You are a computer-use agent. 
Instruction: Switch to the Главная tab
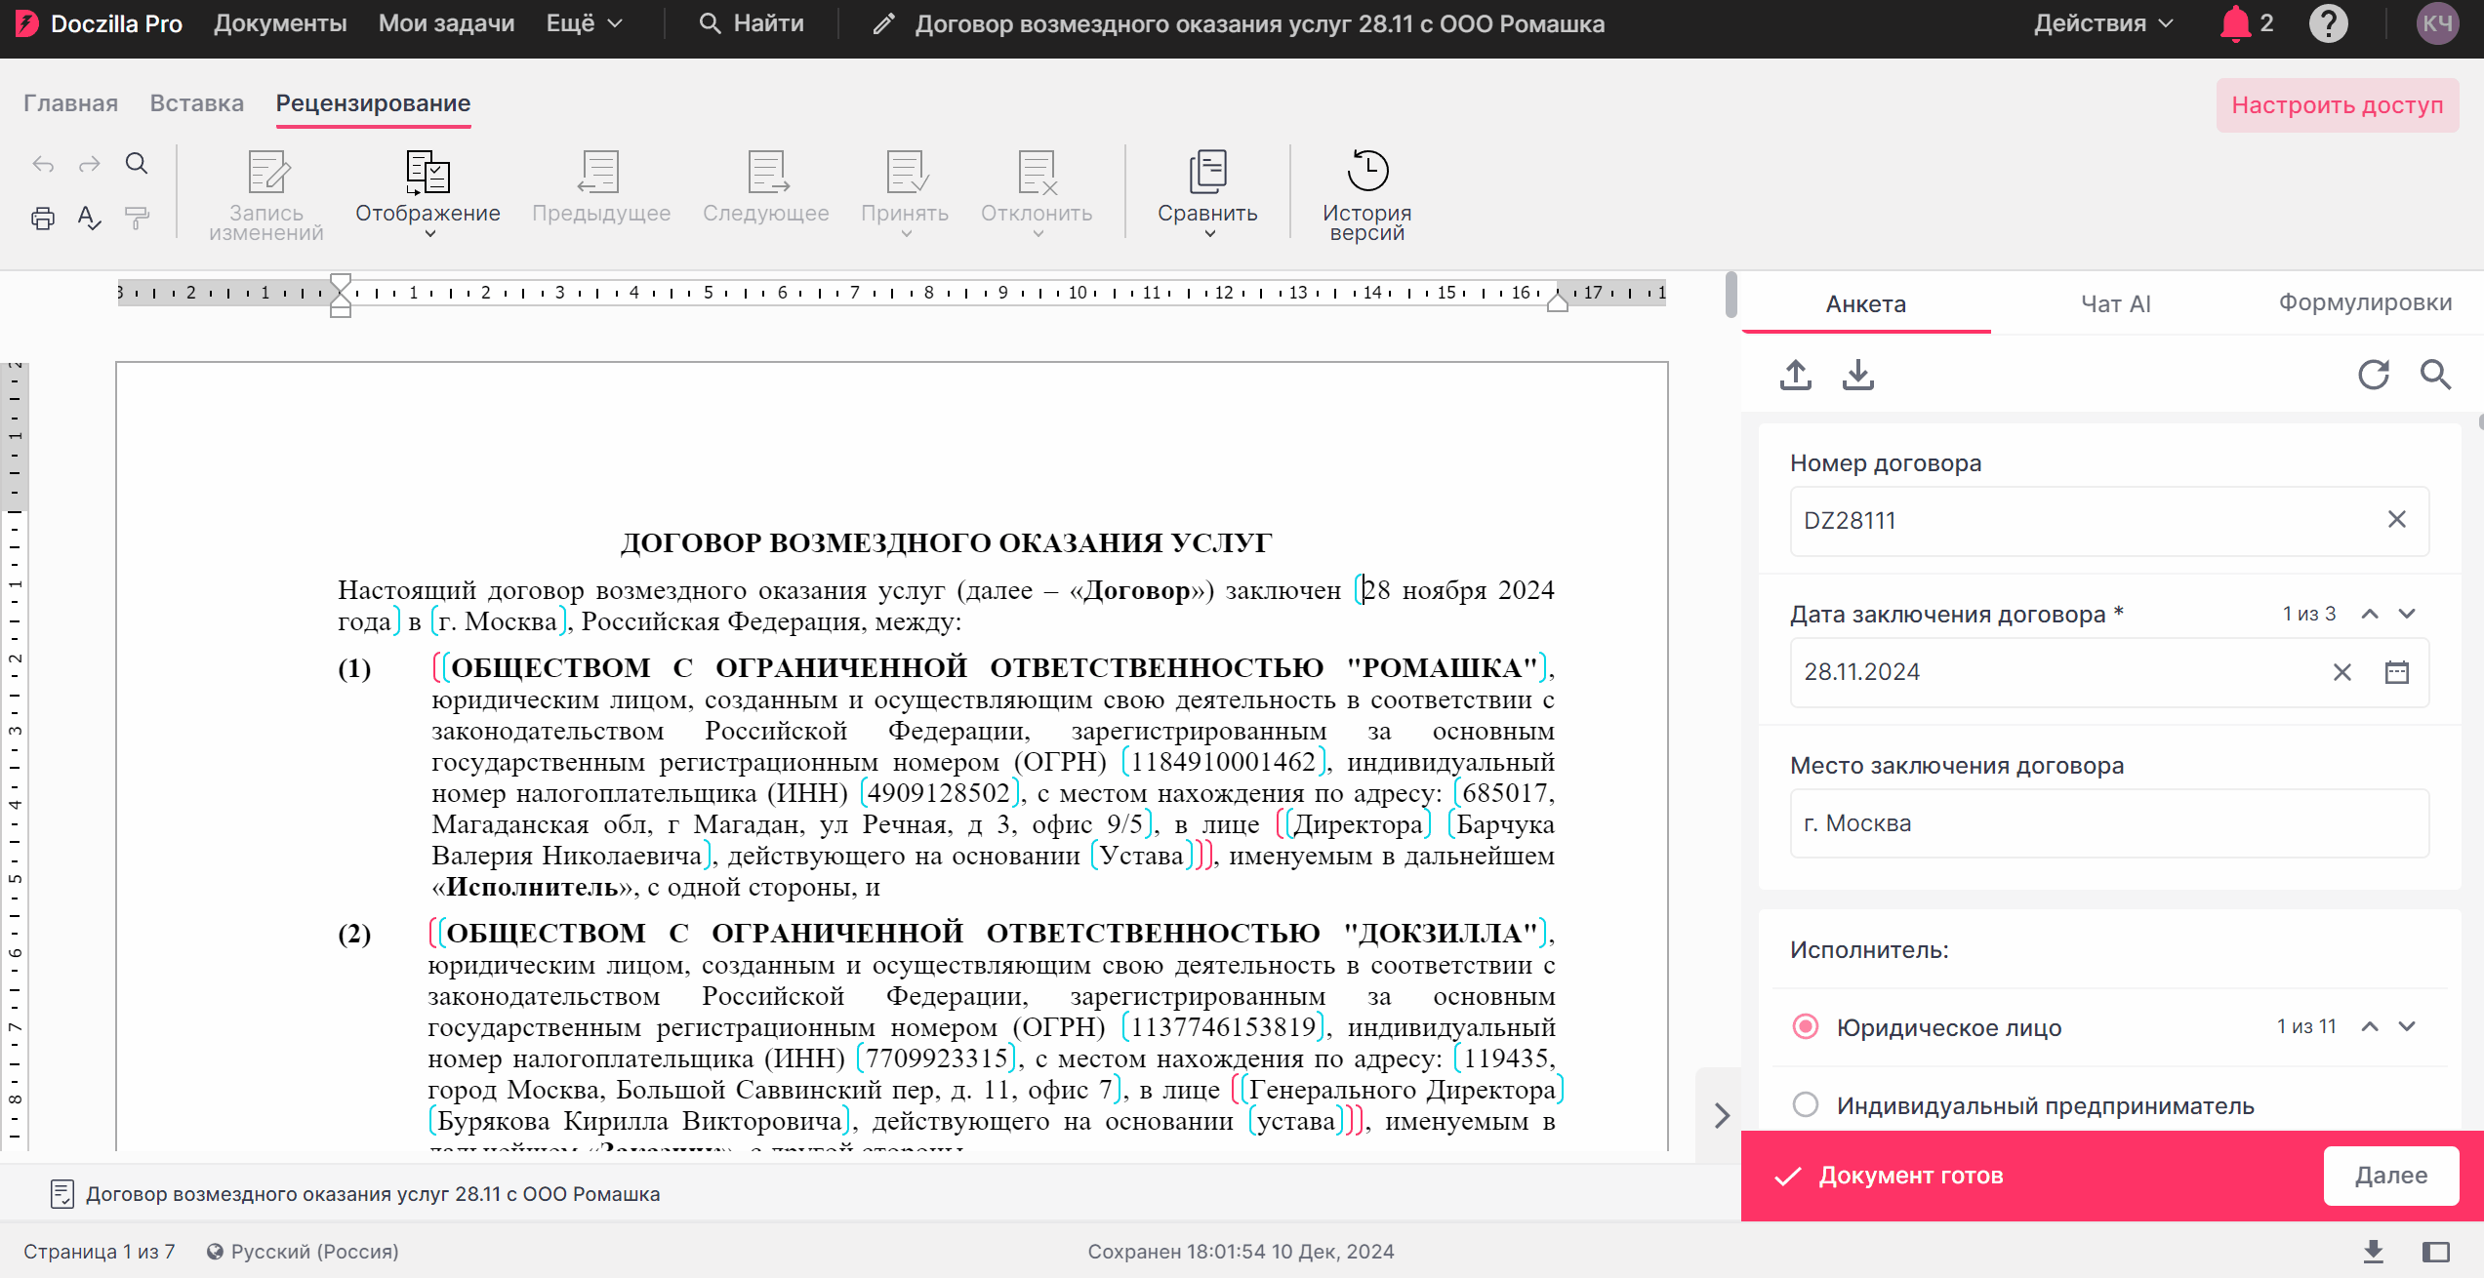[x=70, y=103]
